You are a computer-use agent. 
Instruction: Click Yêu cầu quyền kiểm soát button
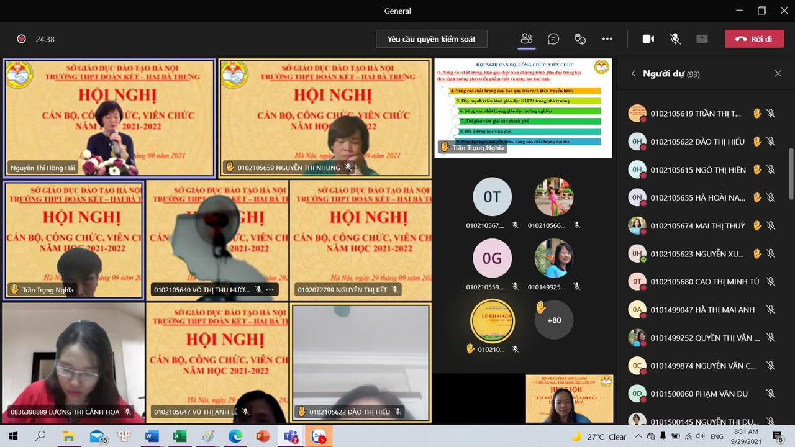click(x=431, y=39)
